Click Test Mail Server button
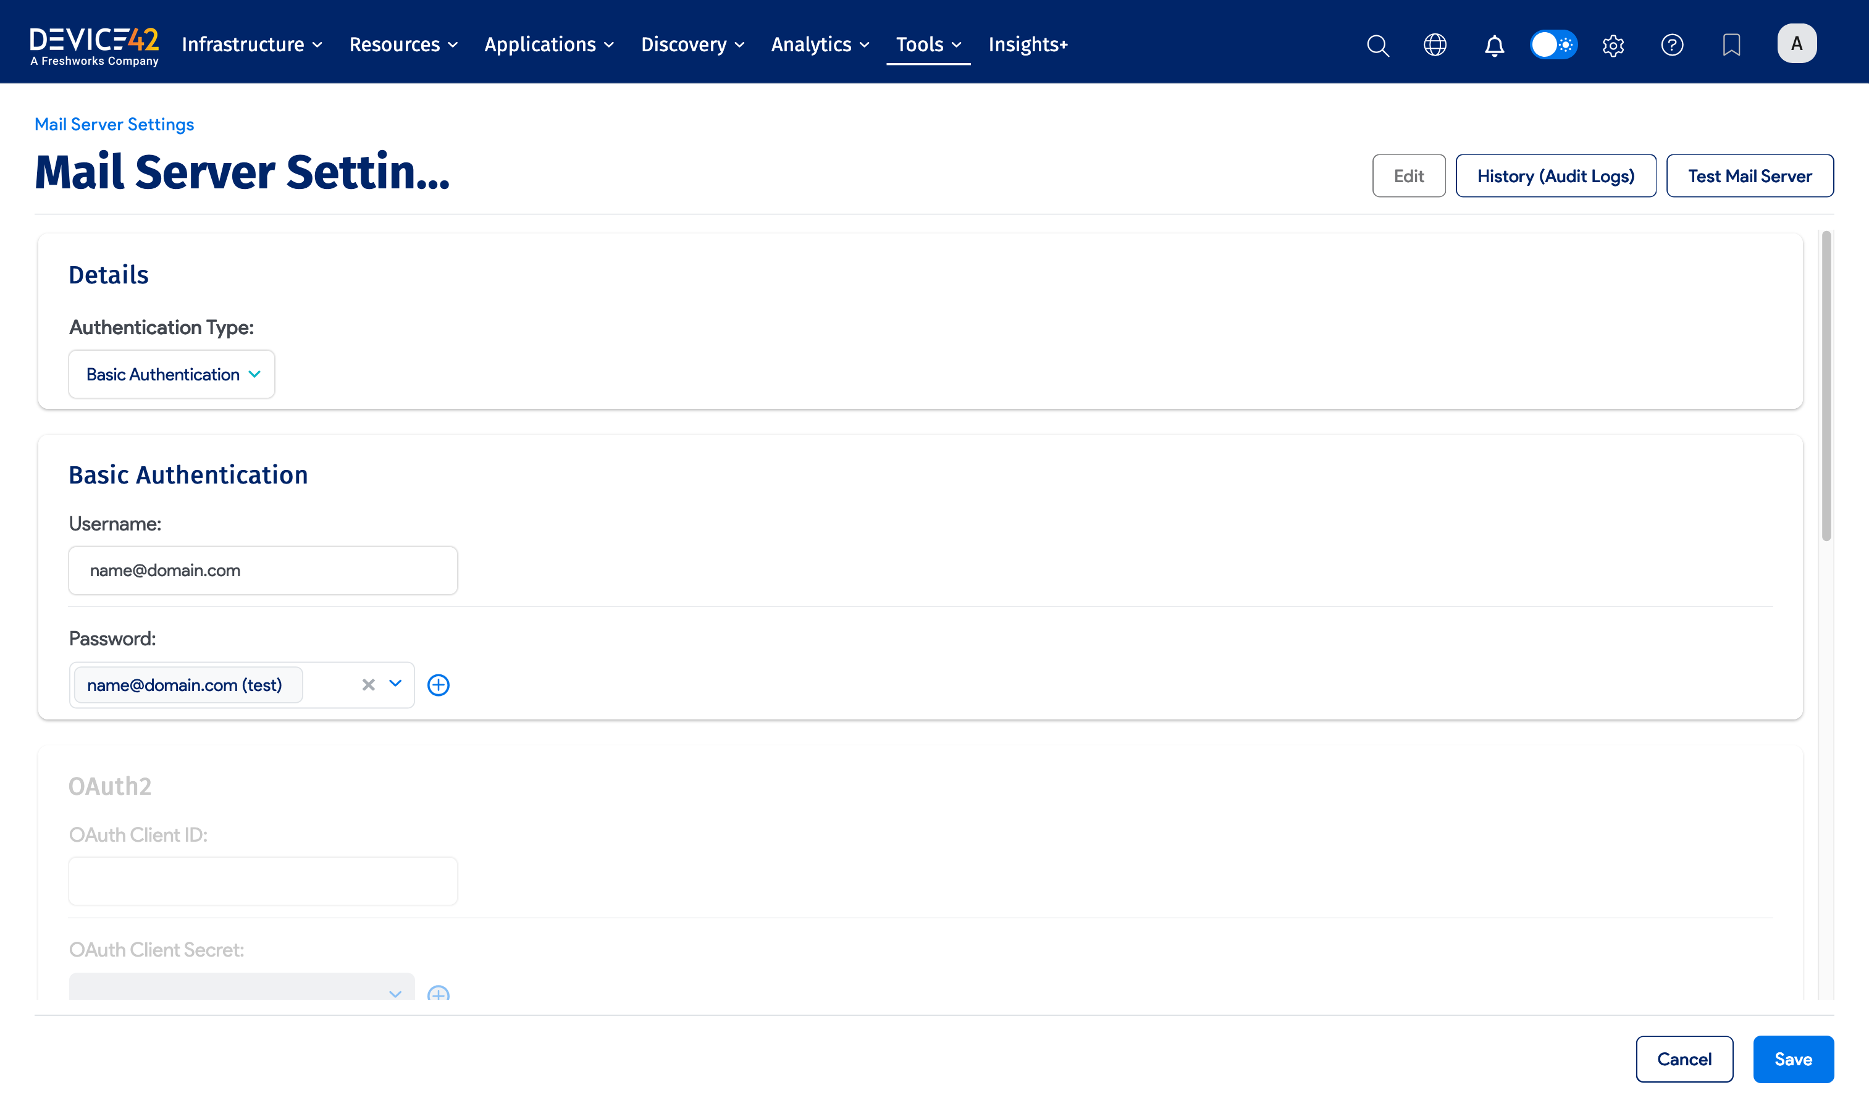Image resolution: width=1869 pixels, height=1098 pixels. pos(1750,176)
